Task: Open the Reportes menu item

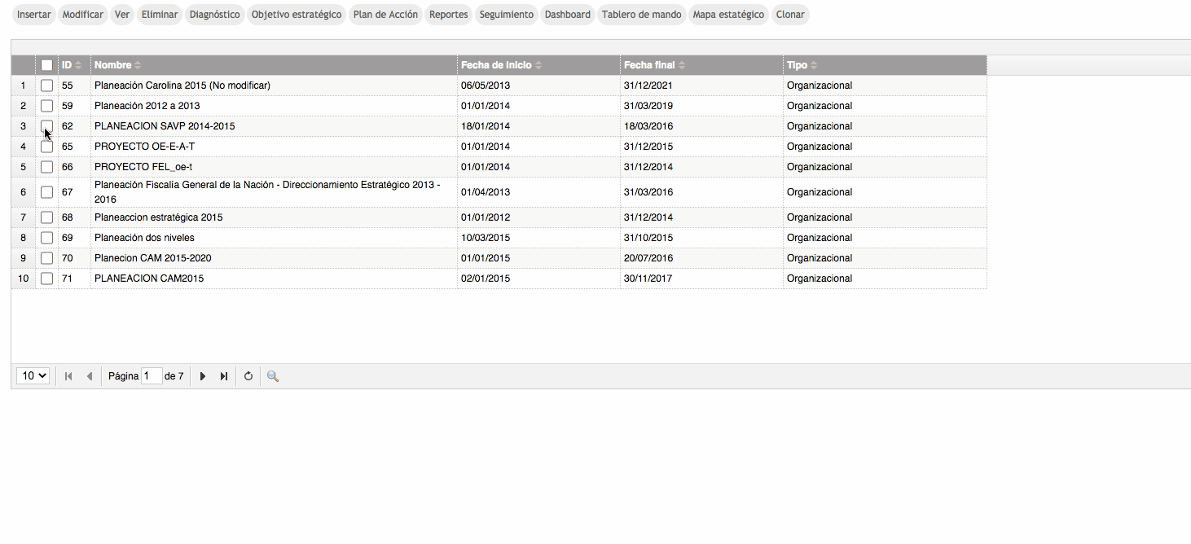Action: pyautogui.click(x=448, y=15)
